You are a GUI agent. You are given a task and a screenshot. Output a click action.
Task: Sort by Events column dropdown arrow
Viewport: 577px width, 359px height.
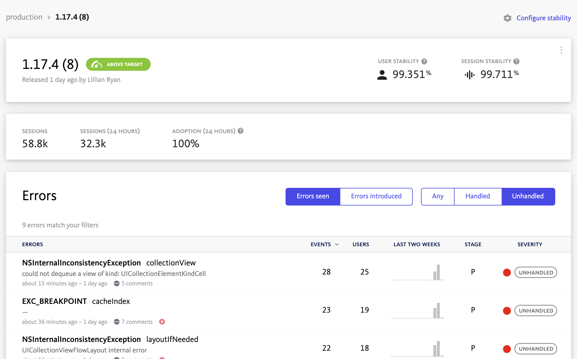pyautogui.click(x=337, y=244)
